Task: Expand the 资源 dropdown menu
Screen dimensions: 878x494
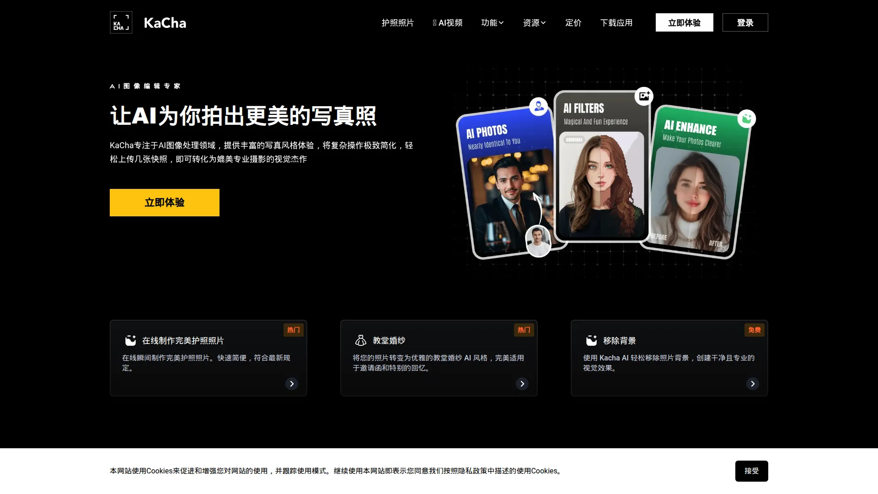Action: (535, 23)
